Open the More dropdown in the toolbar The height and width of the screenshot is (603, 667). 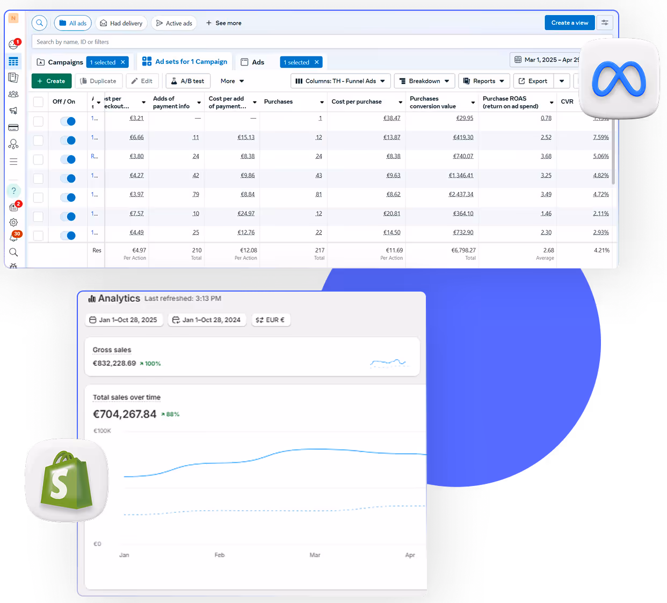point(231,81)
